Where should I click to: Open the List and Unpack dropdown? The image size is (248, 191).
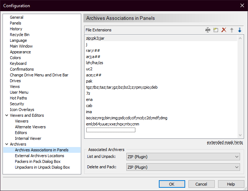[x=183, y=157]
